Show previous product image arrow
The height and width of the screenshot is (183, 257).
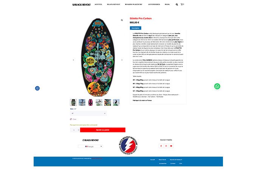73,60
